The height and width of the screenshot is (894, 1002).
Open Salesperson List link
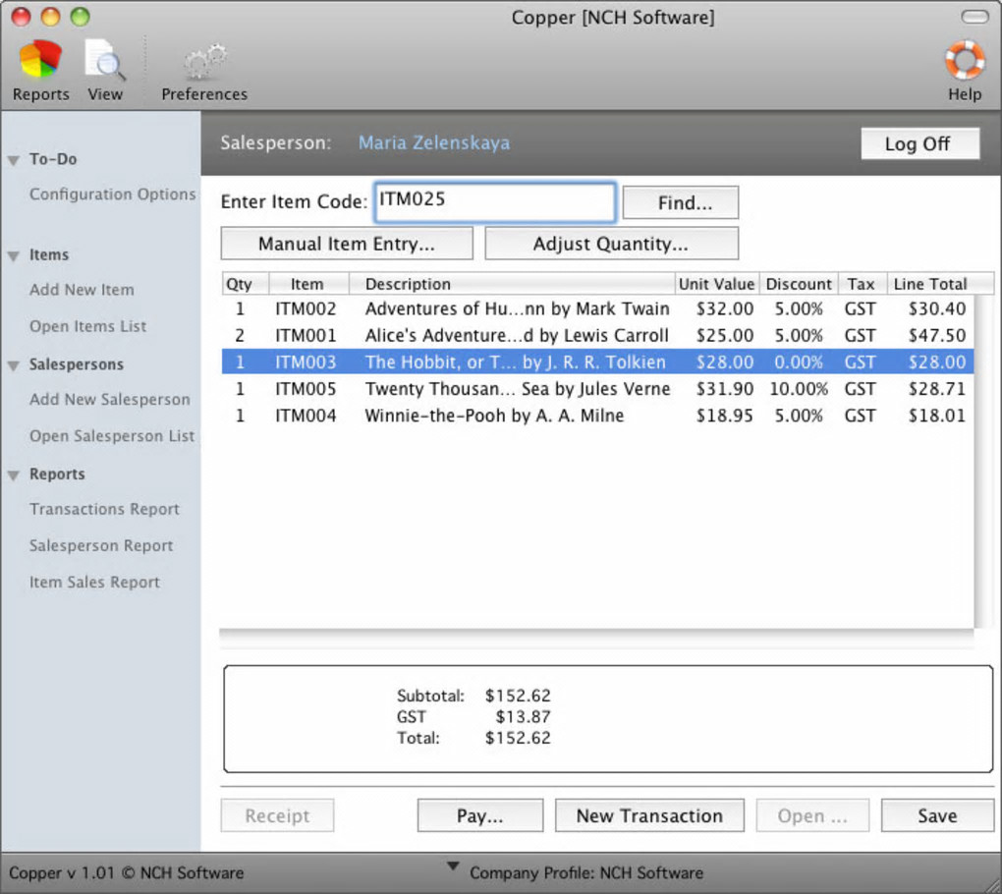click(112, 436)
